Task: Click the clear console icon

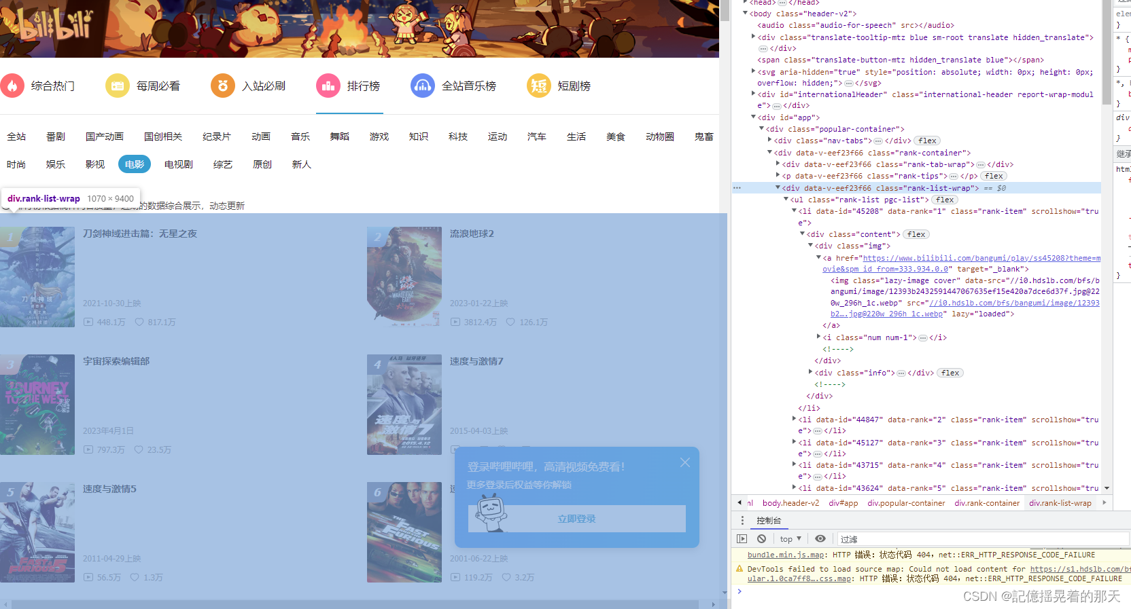Action: click(762, 538)
